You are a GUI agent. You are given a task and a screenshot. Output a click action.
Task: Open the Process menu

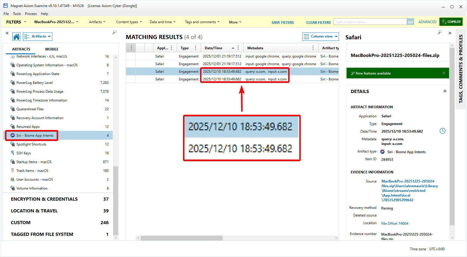coord(31,14)
